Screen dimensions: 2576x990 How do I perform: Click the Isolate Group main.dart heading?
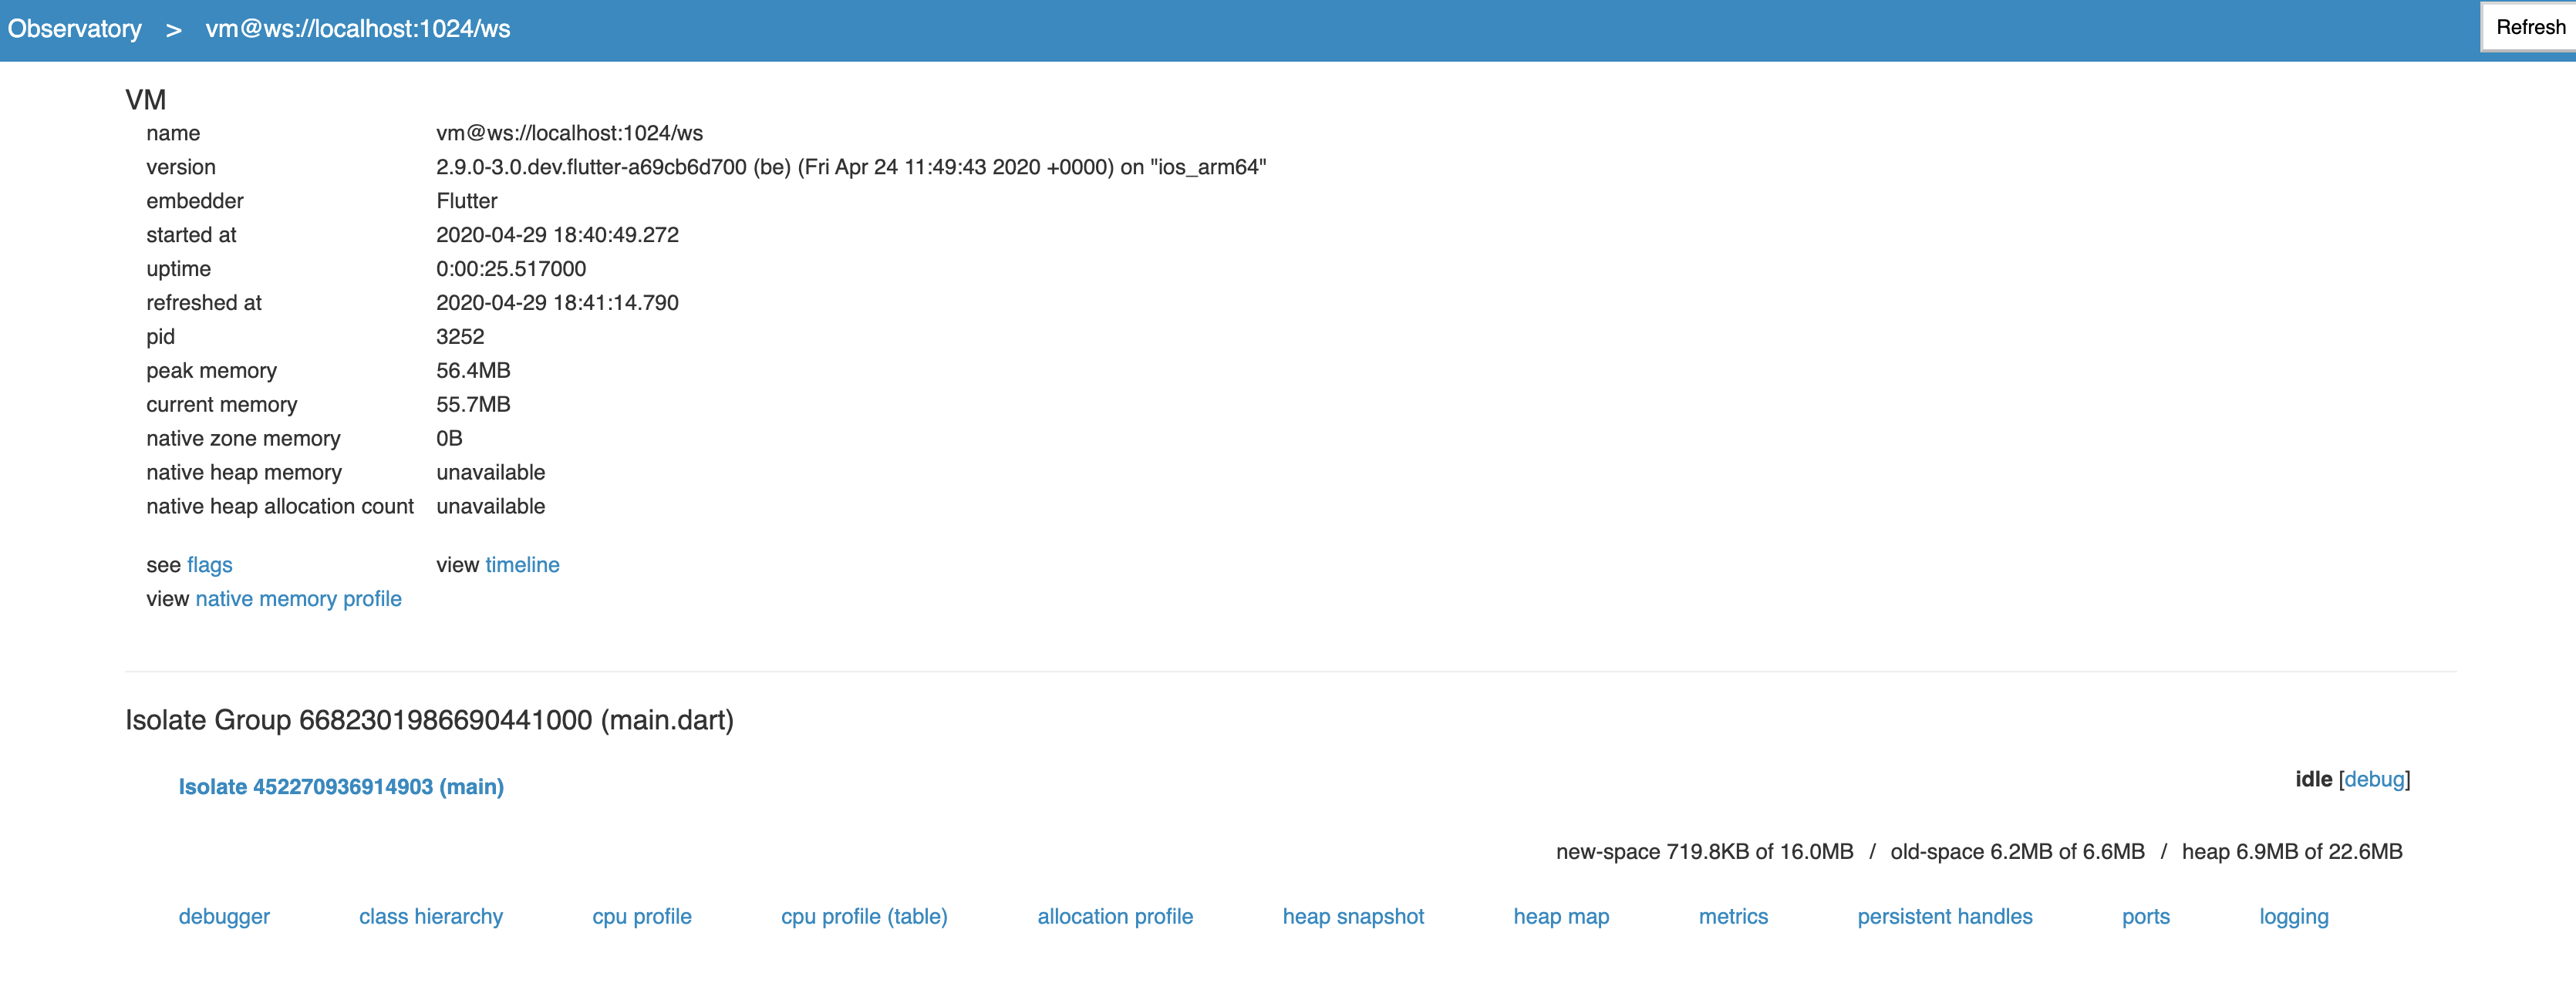429,720
